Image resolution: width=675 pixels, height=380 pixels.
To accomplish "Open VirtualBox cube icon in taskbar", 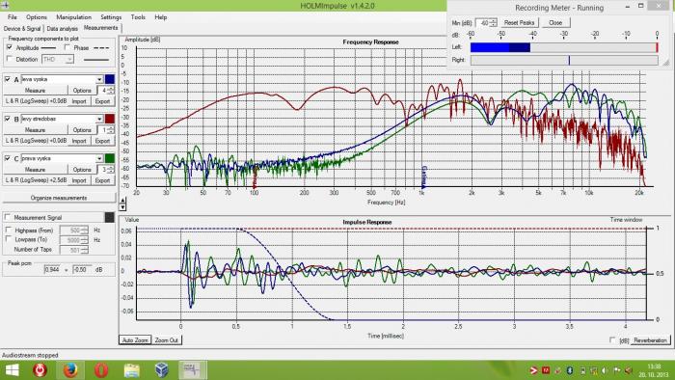I will tap(162, 370).
